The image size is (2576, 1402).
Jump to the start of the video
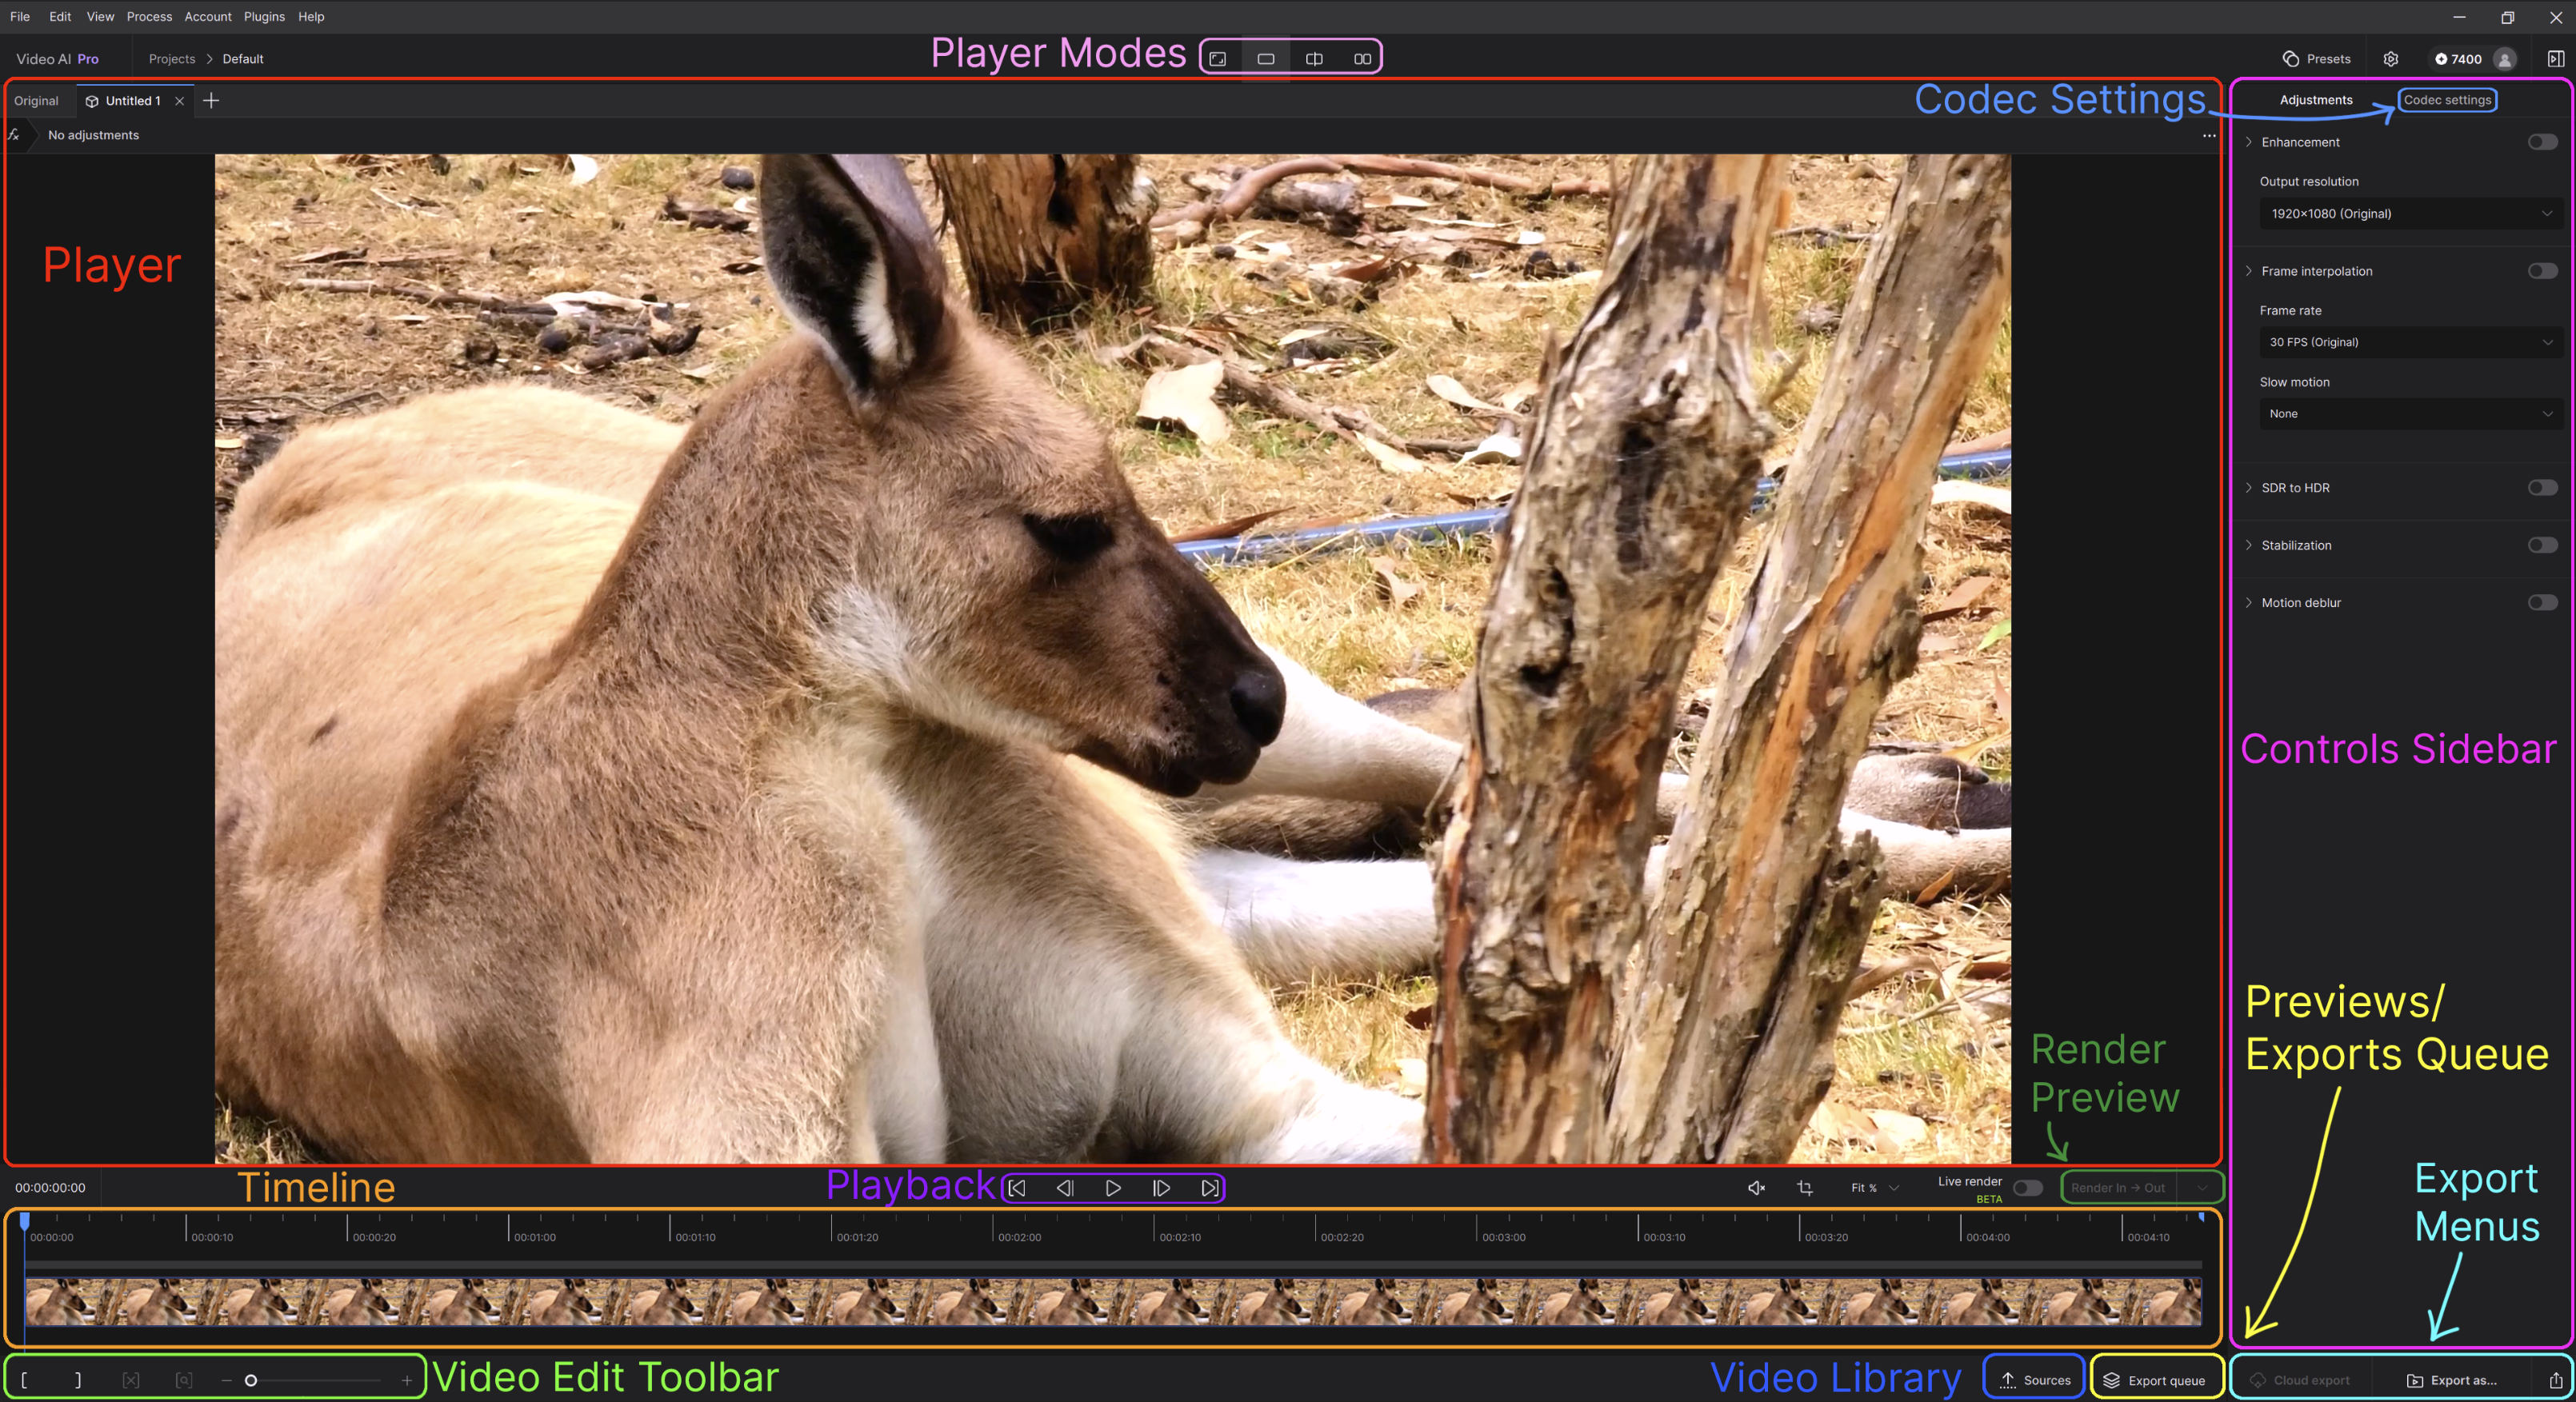[1017, 1188]
